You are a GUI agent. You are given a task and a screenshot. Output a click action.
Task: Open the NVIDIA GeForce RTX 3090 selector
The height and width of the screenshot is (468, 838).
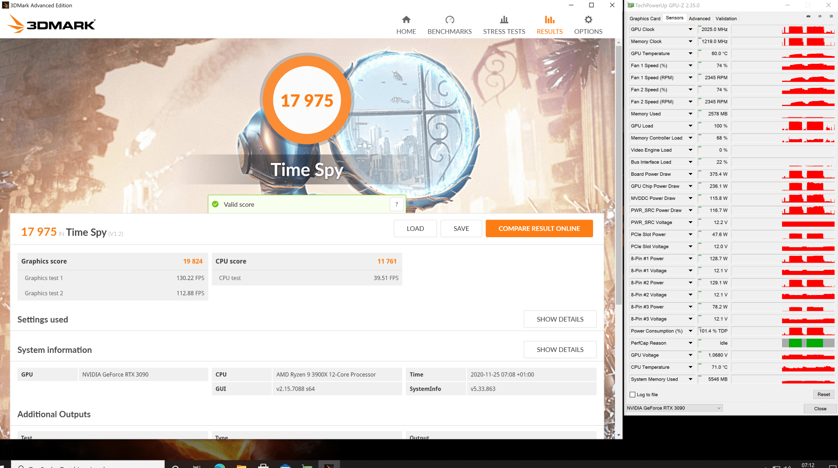674,408
